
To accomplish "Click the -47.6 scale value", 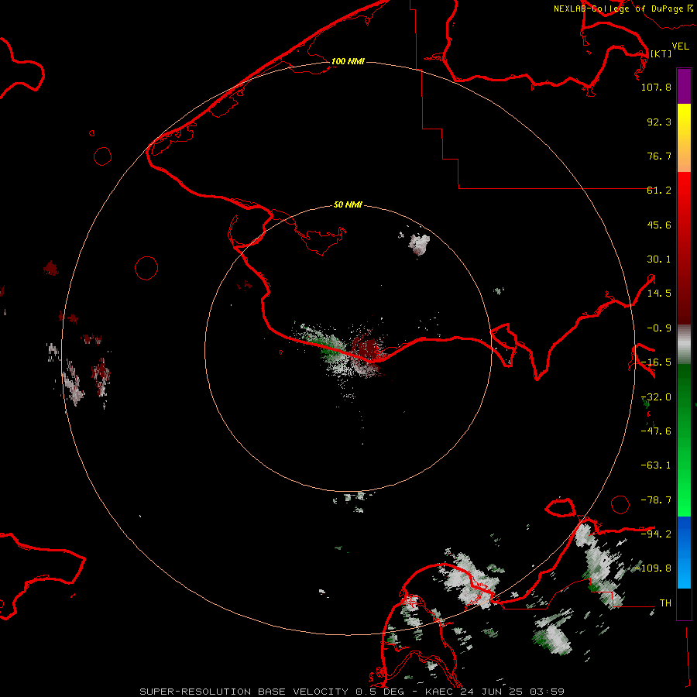I will click(656, 431).
